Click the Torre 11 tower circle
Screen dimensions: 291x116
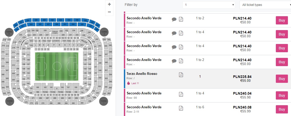[x=10, y=101]
